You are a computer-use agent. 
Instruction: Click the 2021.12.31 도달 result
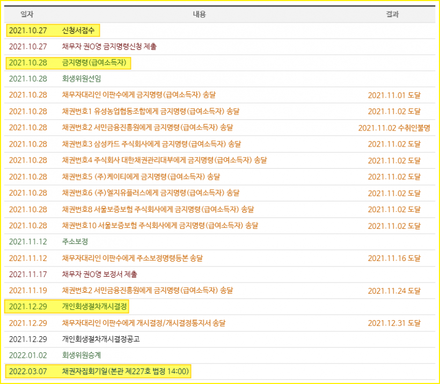394,323
